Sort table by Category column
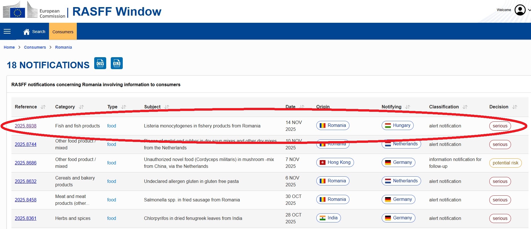The width and height of the screenshot is (531, 229). [x=81, y=107]
